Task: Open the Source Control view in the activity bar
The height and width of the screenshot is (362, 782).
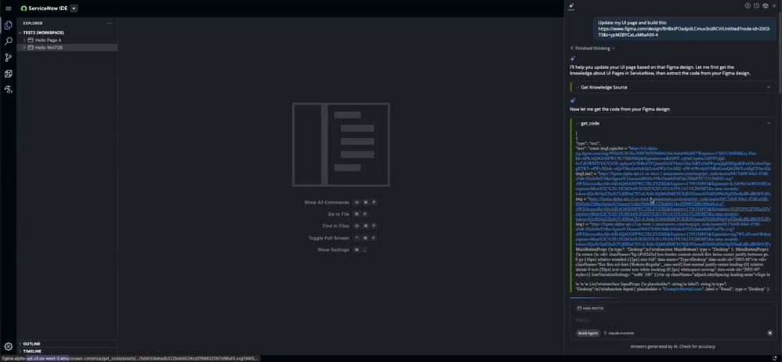Action: click(x=8, y=57)
